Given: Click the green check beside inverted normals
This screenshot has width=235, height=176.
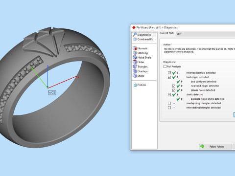Looking at the screenshot, I should 174,73.
